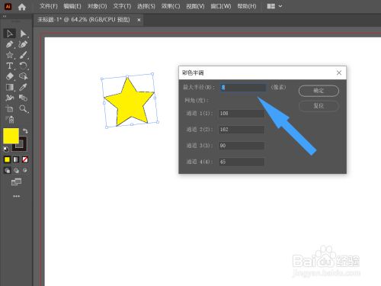Select the Type tool
Image resolution: width=381 pixels, height=286 pixels.
(x=10, y=66)
